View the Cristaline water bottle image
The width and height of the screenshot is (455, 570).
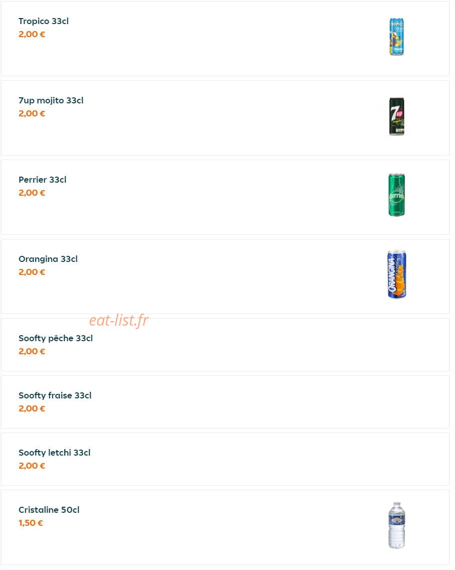coord(396,525)
